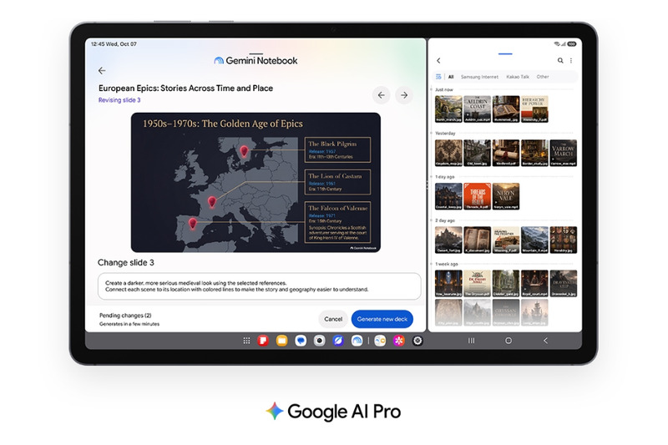
Task: Tap the recent apps navigation button
Action: click(471, 341)
